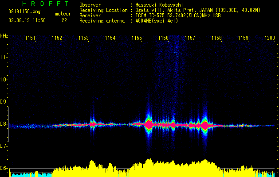The image size is (279, 177).
Task: Click observer name Masayuki Kobayashi
Action: tap(159, 5)
